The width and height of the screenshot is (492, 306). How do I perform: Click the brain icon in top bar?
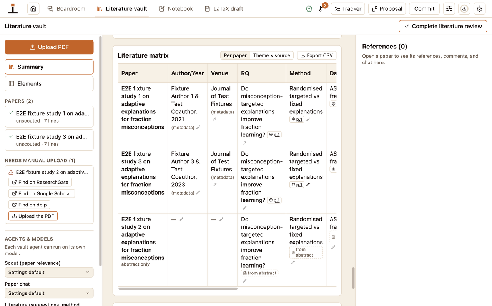309,8
